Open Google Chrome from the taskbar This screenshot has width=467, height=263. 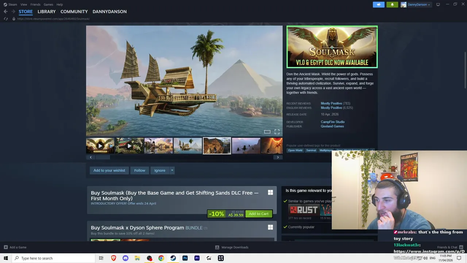[161, 258]
